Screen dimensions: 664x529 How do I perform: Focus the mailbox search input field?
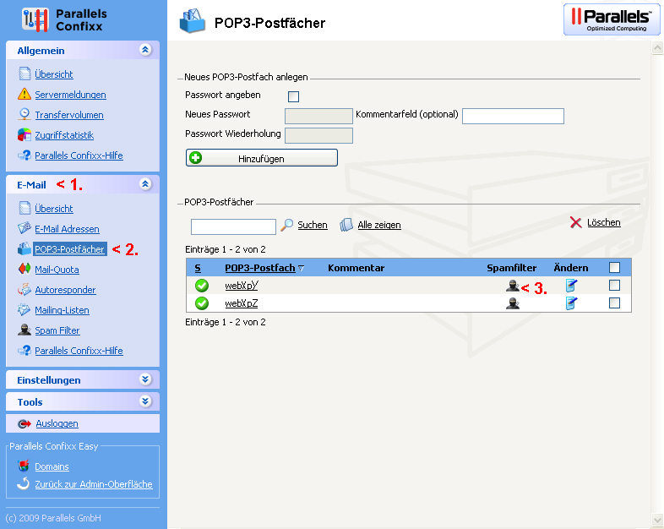coord(233,226)
